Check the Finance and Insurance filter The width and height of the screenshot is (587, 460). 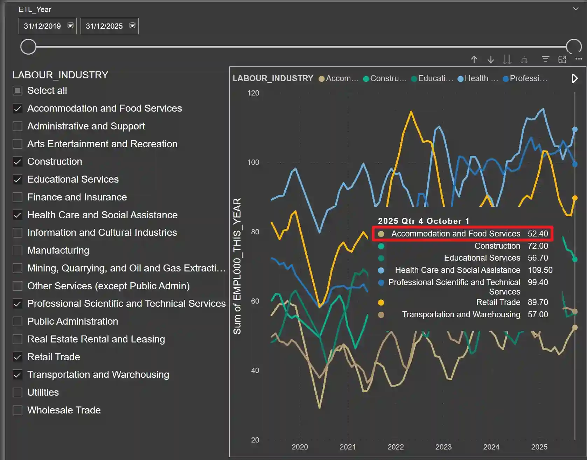tap(17, 197)
